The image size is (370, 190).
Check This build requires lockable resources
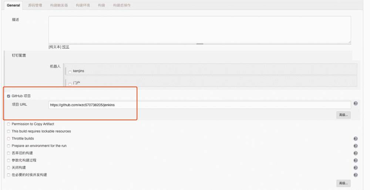coord(9,131)
